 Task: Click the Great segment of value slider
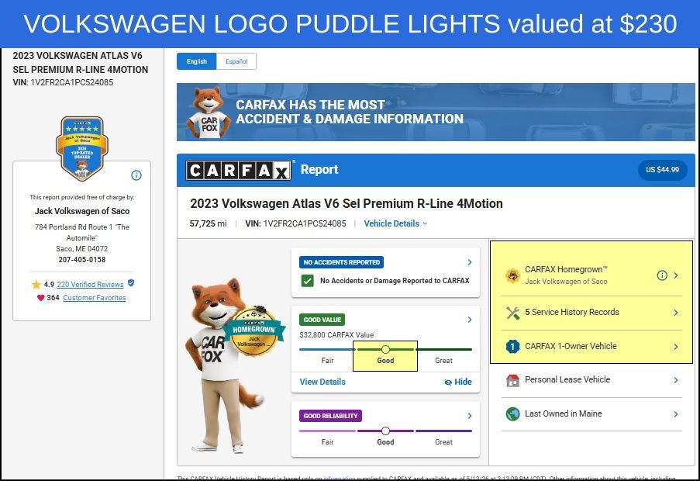click(x=443, y=350)
